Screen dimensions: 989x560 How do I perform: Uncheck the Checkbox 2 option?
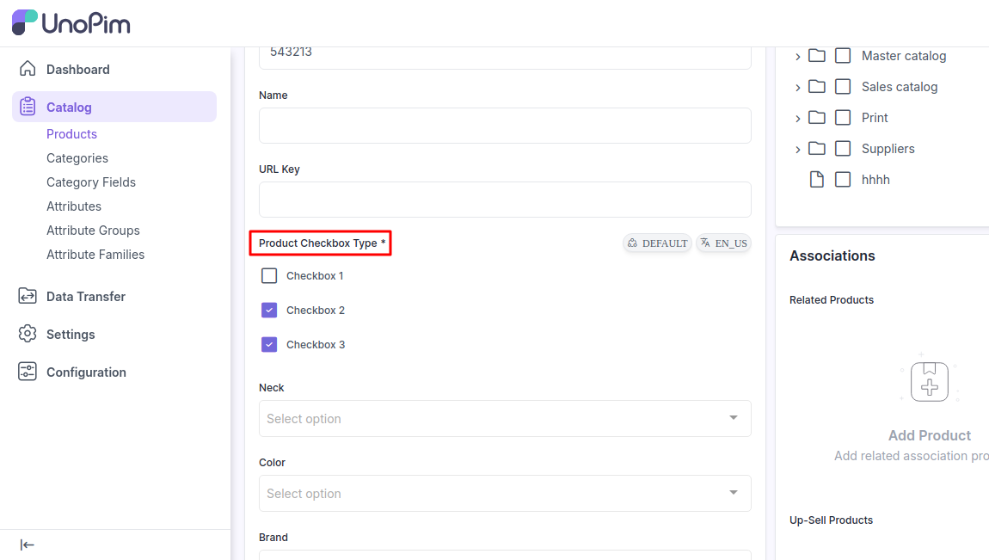coord(269,311)
